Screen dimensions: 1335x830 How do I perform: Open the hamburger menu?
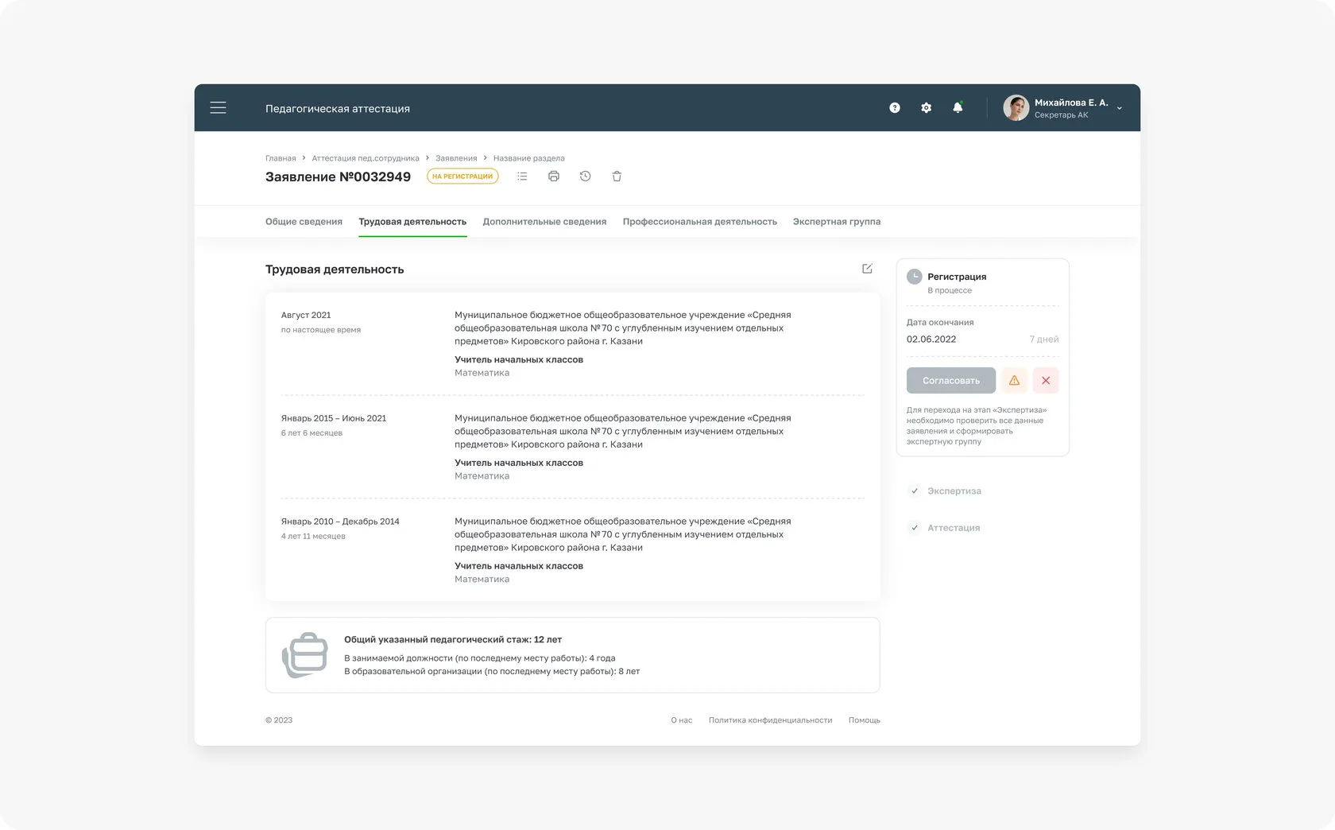[x=218, y=107]
